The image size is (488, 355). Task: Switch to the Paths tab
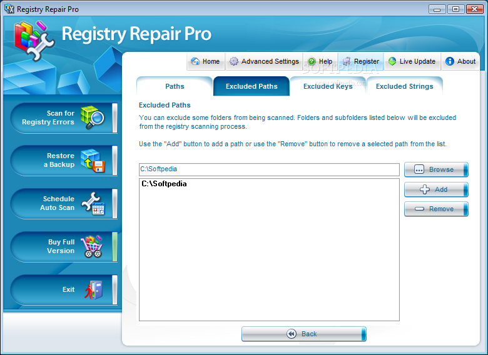coord(175,86)
